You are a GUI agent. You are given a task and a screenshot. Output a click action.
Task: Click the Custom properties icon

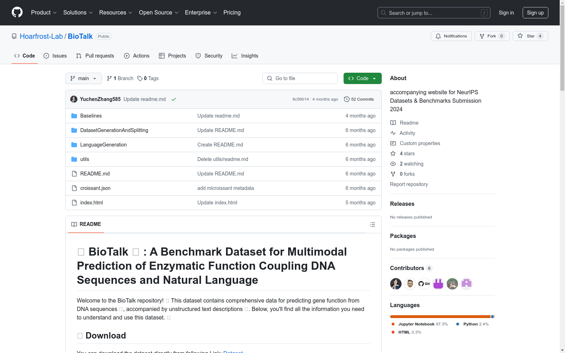pyautogui.click(x=393, y=143)
